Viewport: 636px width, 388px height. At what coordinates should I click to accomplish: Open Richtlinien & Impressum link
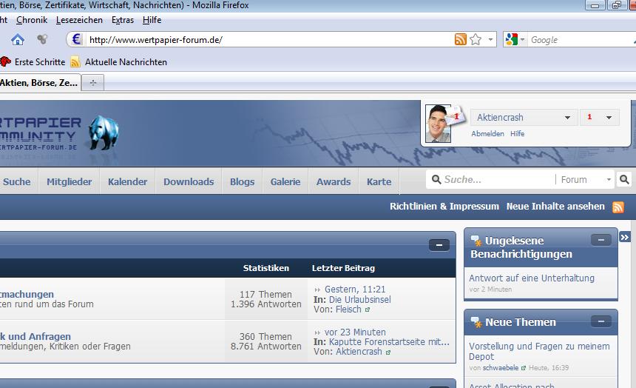444,207
